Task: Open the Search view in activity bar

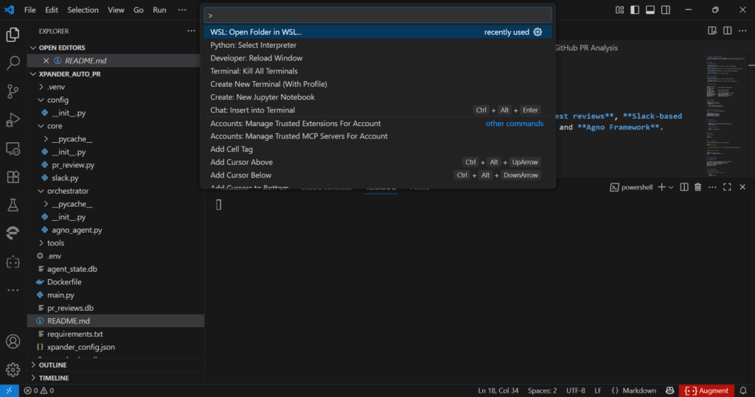Action: (x=13, y=63)
